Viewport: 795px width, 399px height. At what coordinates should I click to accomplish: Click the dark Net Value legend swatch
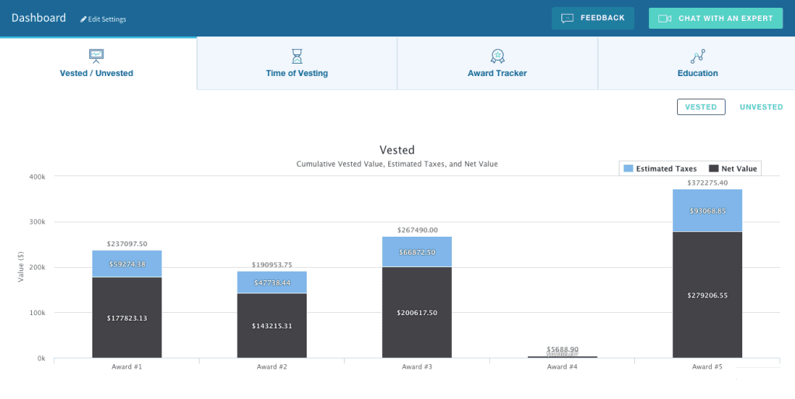click(714, 168)
